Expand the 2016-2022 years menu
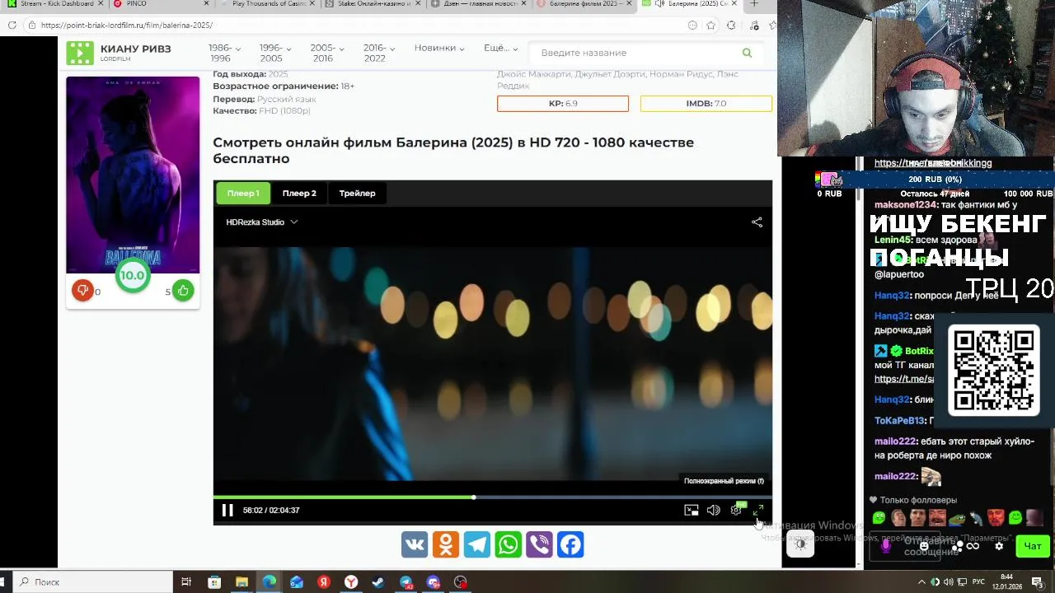 (379, 53)
